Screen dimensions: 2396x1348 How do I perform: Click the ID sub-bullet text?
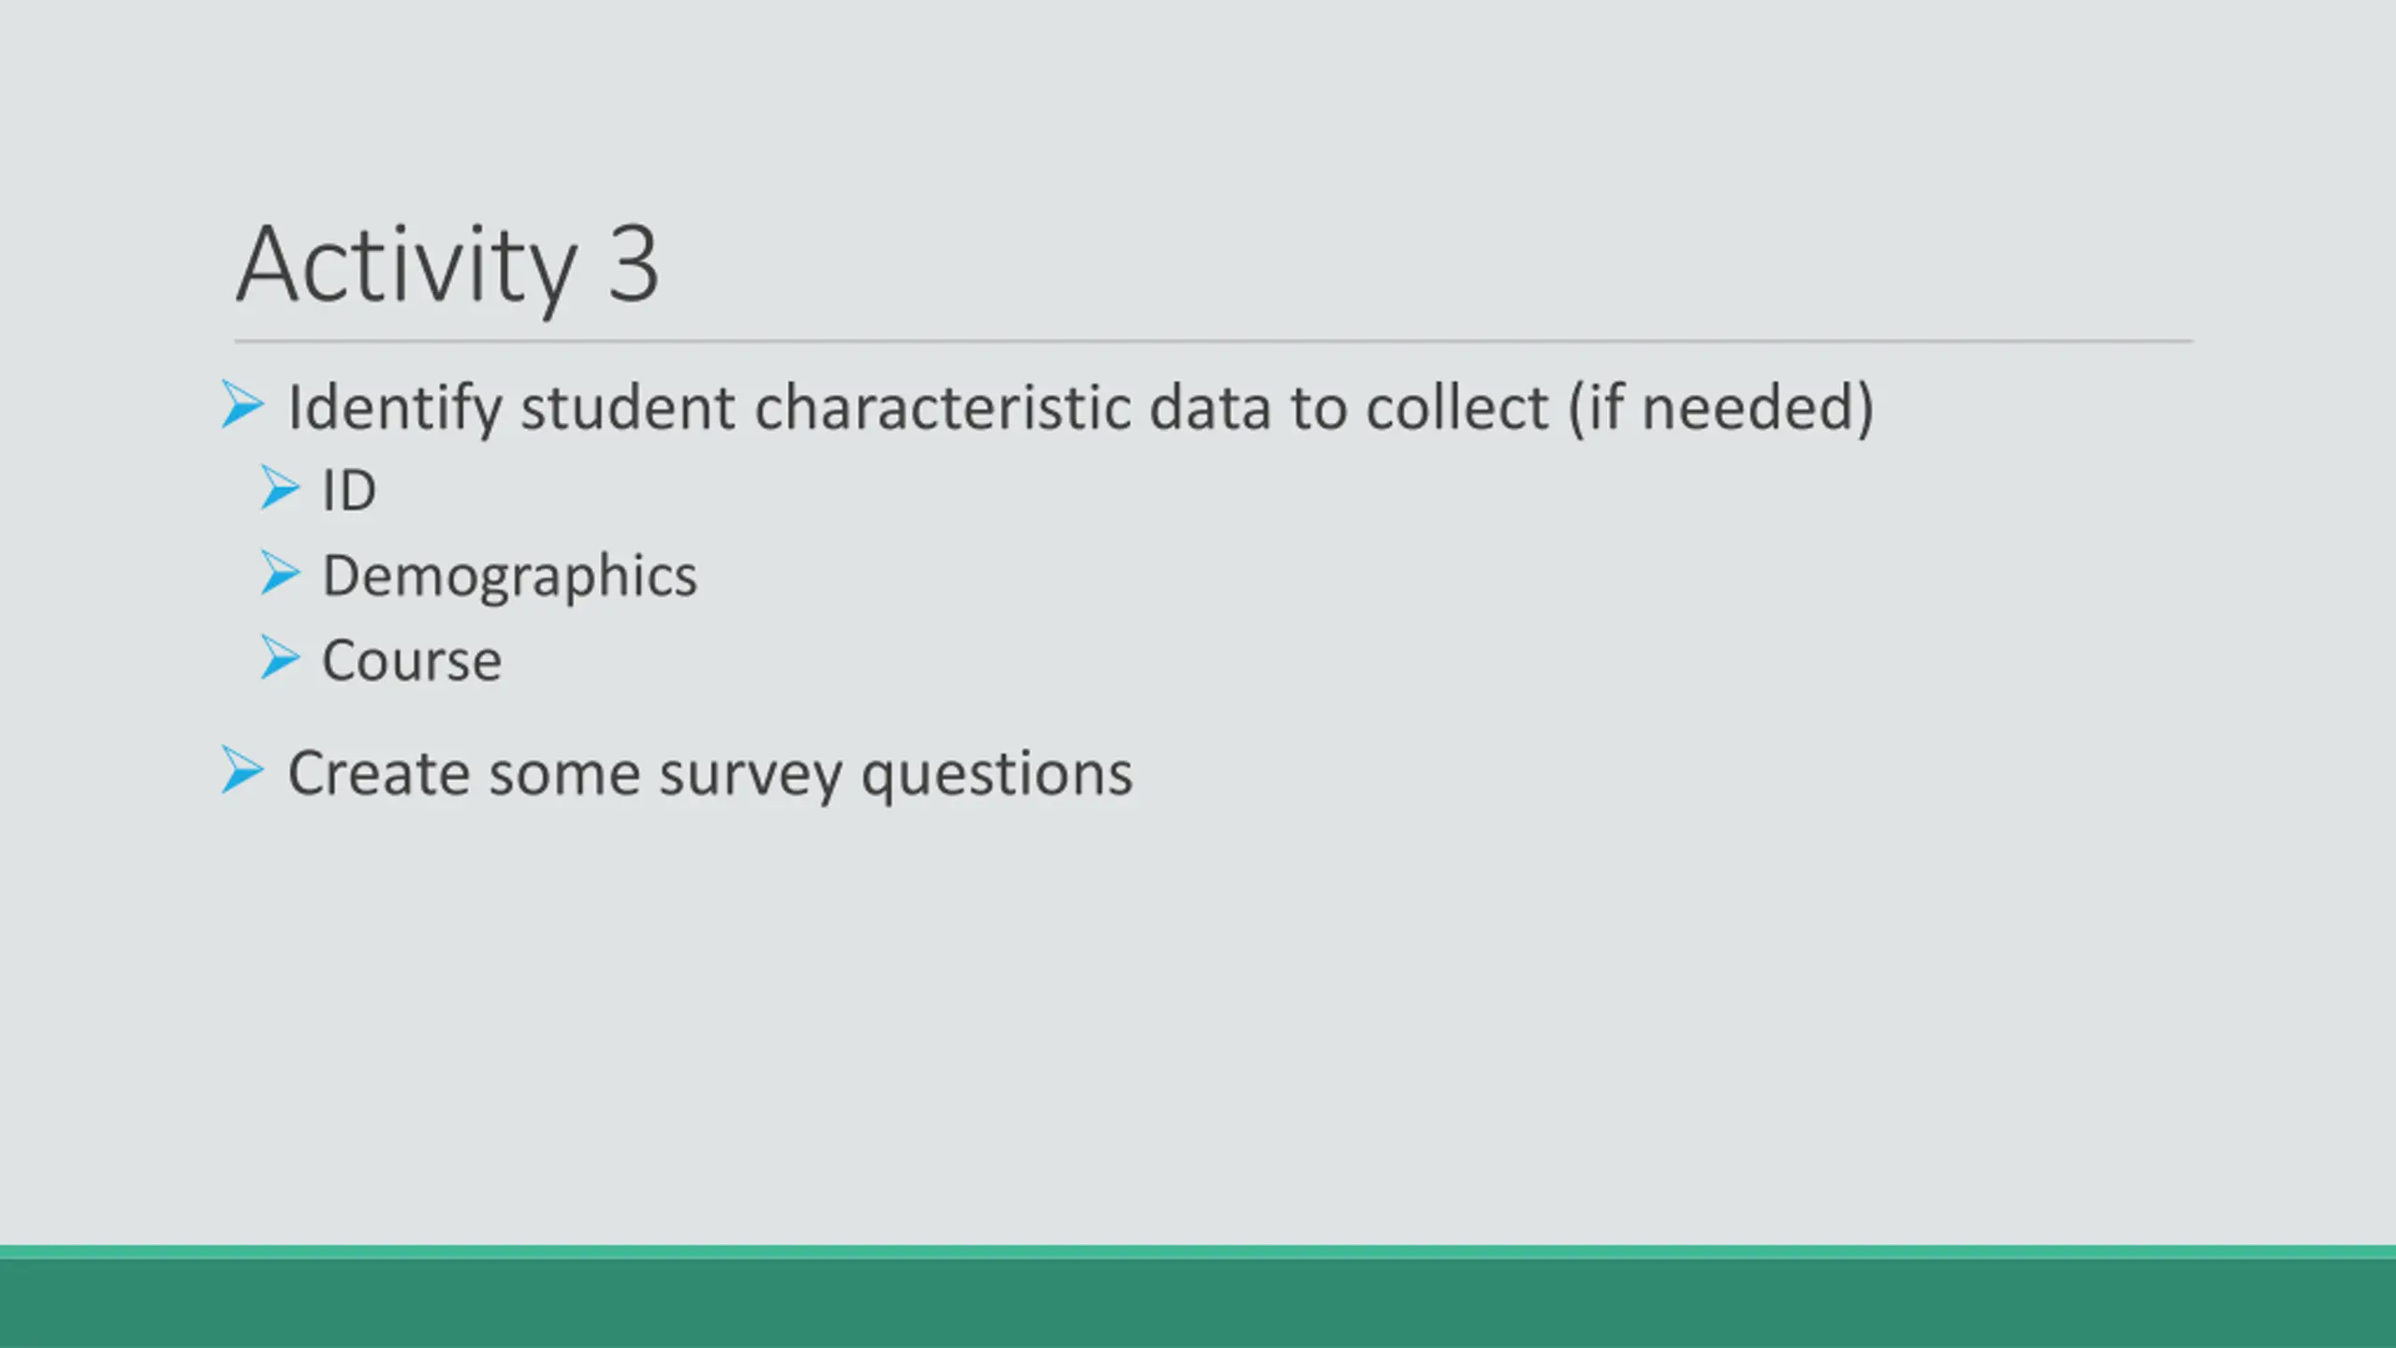(x=349, y=491)
